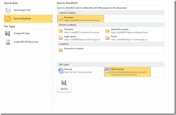
Task: Choose Shared Documents recent location
Action: point(127,31)
